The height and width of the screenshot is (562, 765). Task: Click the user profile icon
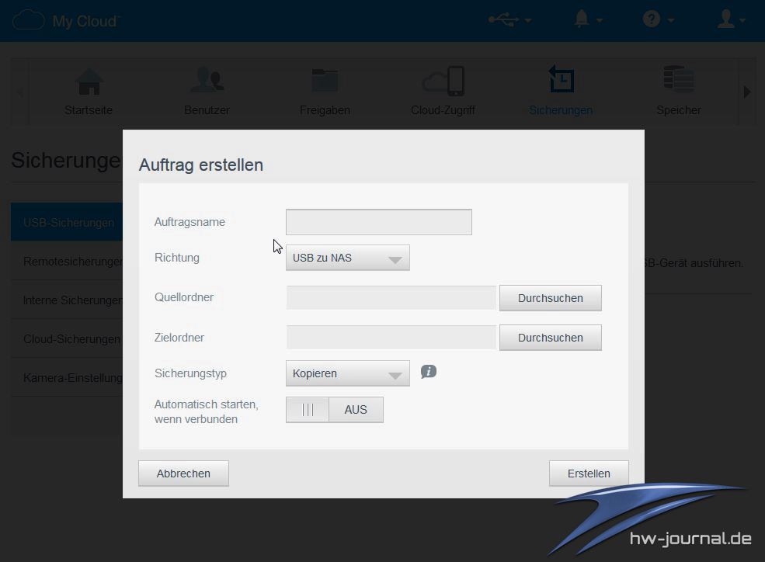pyautogui.click(x=726, y=19)
